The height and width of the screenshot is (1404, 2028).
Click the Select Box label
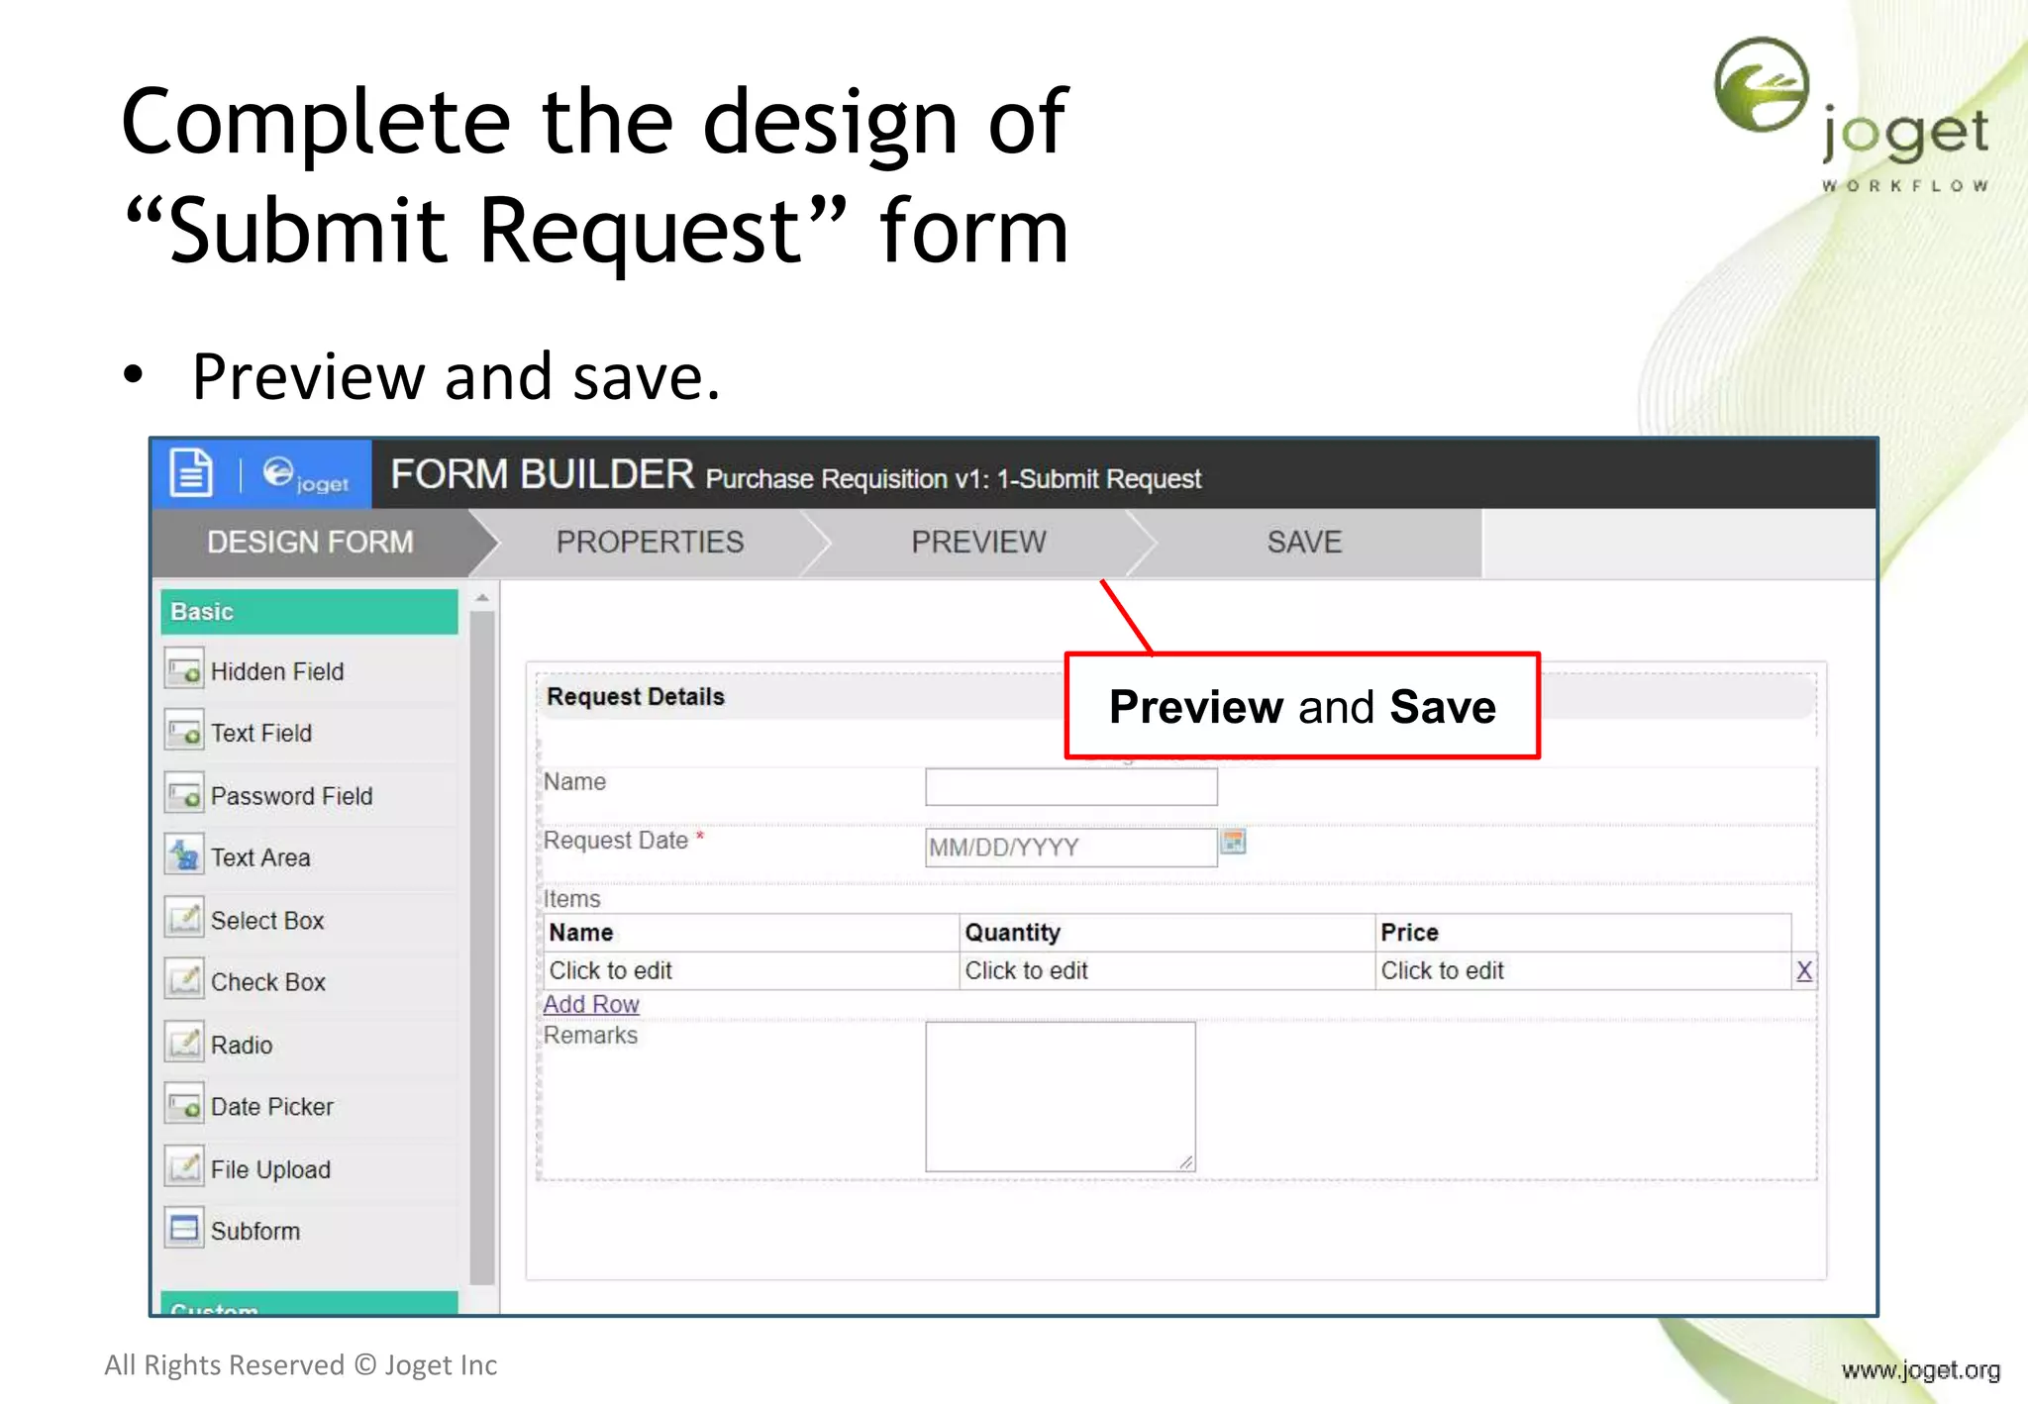coord(267,920)
